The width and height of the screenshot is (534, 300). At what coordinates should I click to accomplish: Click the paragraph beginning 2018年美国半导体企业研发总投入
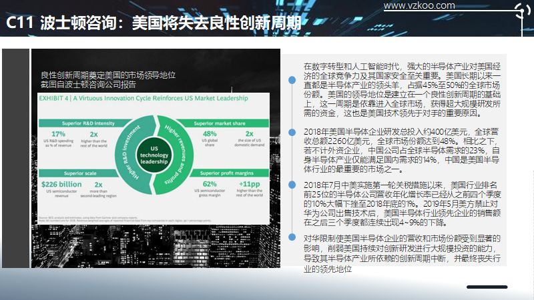click(402, 151)
